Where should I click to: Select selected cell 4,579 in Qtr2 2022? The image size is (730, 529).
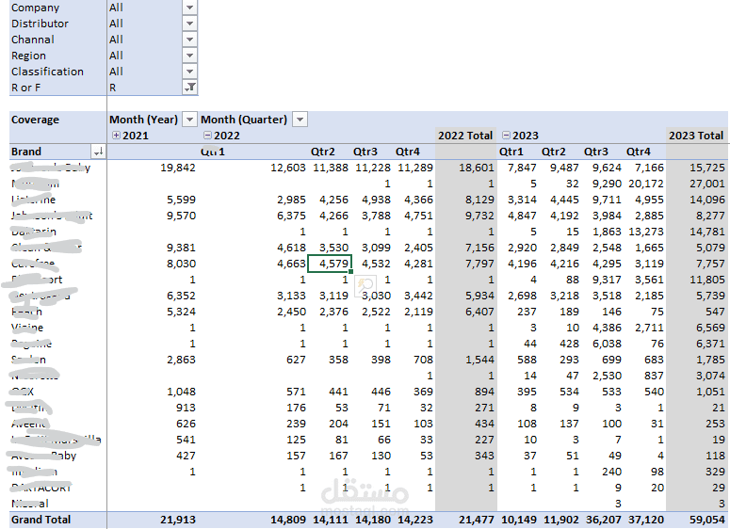(330, 264)
